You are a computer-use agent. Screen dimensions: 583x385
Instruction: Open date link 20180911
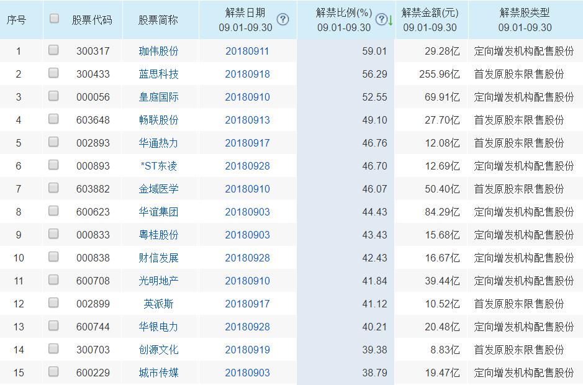click(x=247, y=51)
